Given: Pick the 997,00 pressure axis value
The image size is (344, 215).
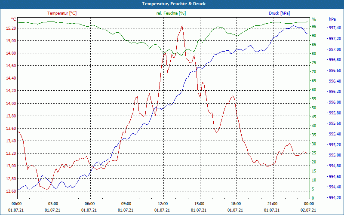Looking at the screenshot, I should point(335,49).
